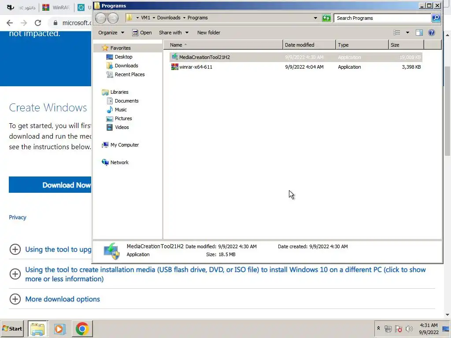Click the installation media link text
Viewport: 451px width, 338px height.
coord(225,274)
